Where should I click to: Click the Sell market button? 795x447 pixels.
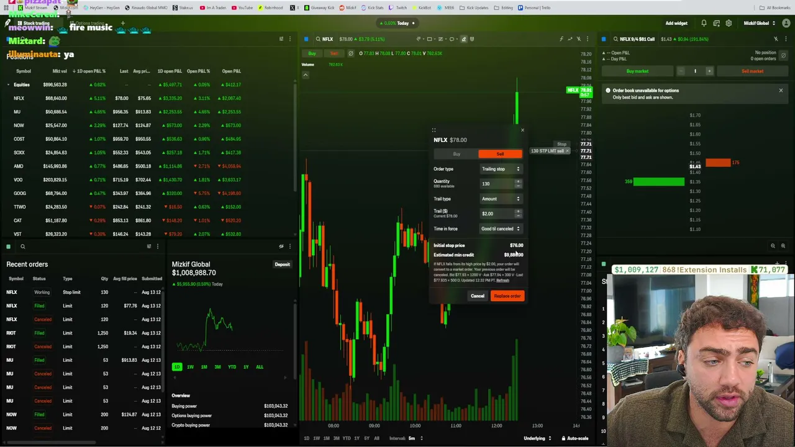(x=752, y=71)
